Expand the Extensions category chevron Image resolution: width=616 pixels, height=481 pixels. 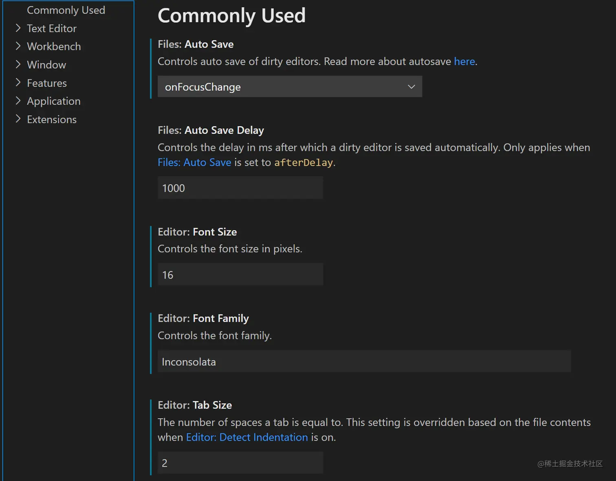pyautogui.click(x=18, y=119)
